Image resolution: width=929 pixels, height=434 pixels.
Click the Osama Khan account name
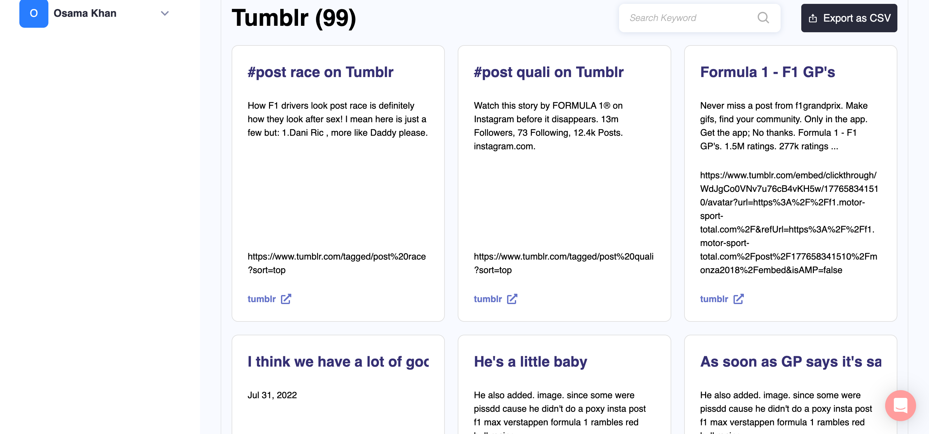click(x=85, y=13)
